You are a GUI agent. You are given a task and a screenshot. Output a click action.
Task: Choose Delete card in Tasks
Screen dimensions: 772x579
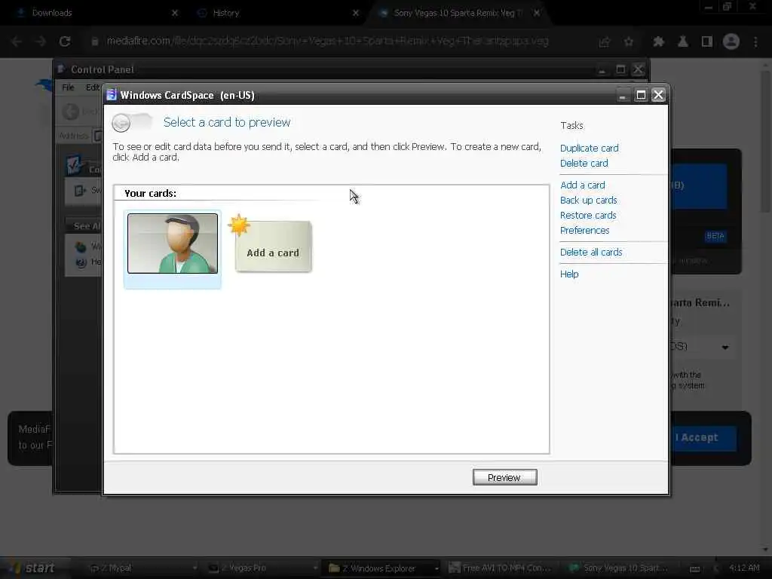coord(584,163)
